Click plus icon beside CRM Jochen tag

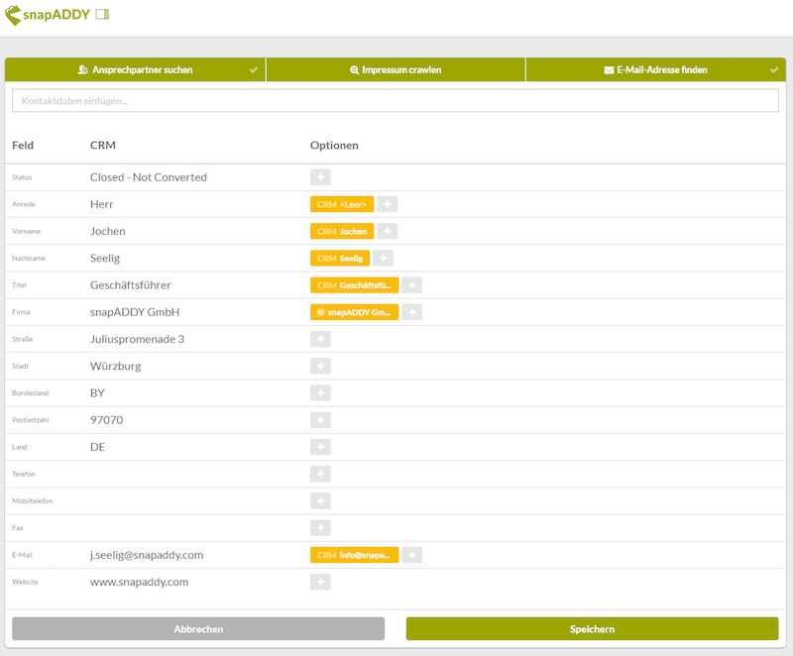(388, 231)
